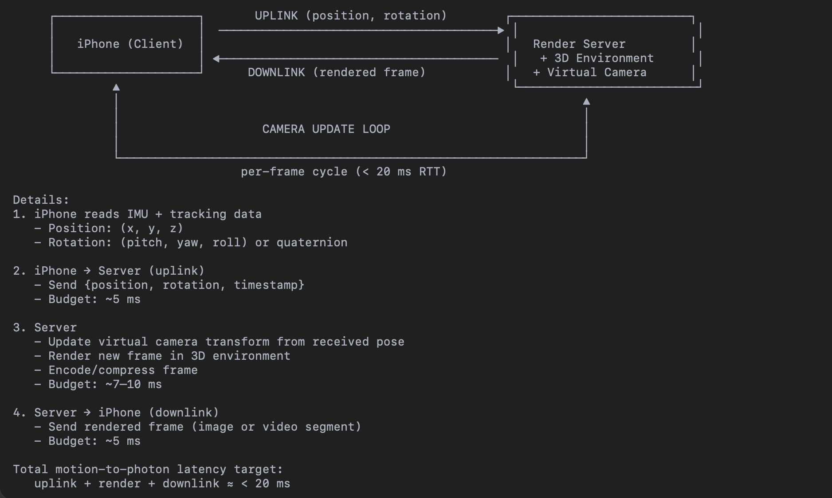Viewport: 832px width, 498px height.
Task: Click the CAMERA UPDATE LOOP text
Action: [x=326, y=129]
